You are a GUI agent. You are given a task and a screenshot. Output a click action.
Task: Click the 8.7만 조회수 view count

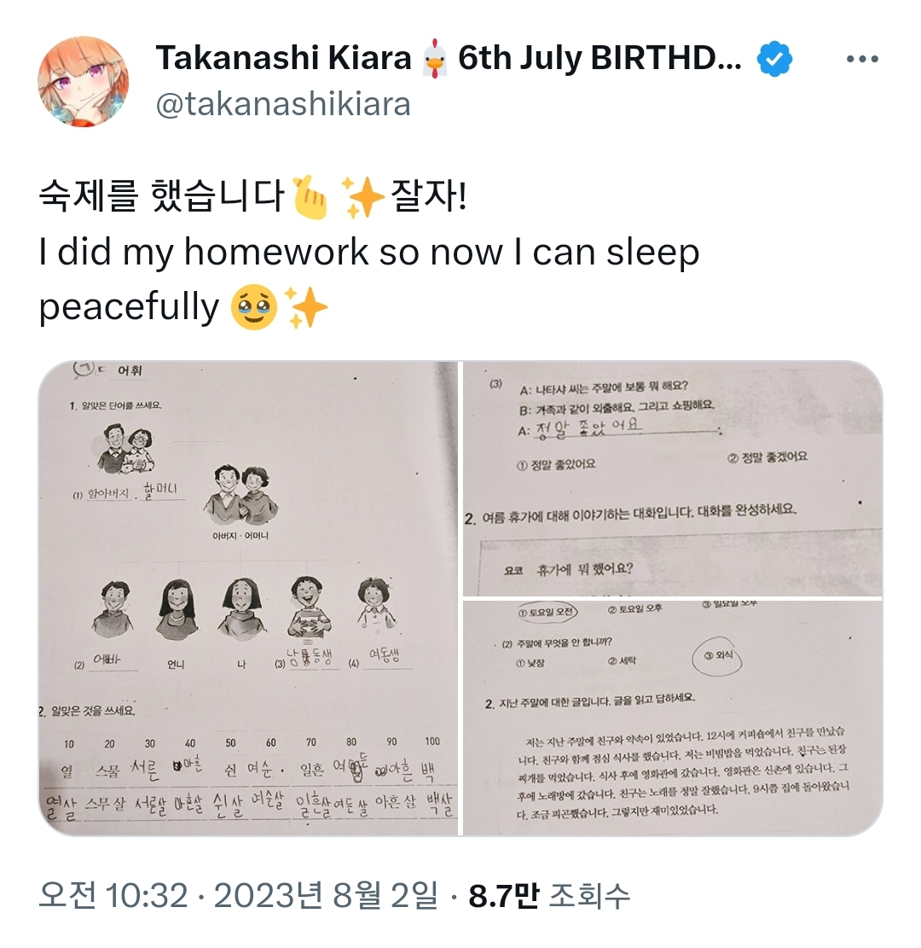(x=548, y=895)
